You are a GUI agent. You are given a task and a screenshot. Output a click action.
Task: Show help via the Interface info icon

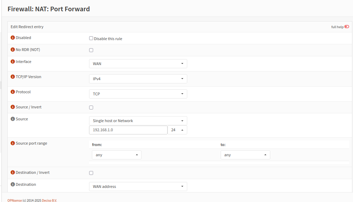coord(13,62)
